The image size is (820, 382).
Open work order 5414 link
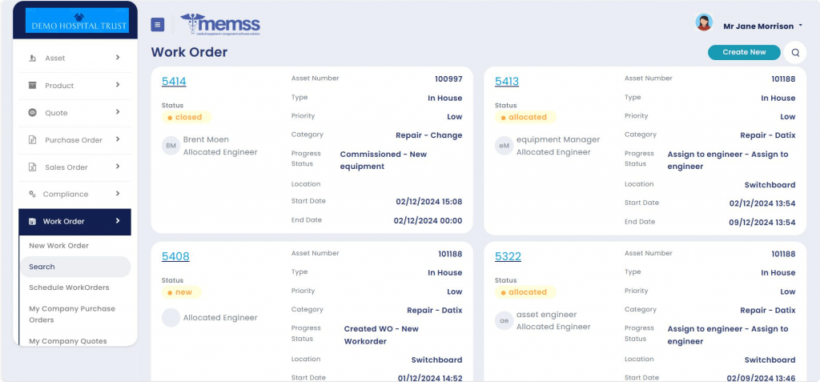pyautogui.click(x=174, y=82)
